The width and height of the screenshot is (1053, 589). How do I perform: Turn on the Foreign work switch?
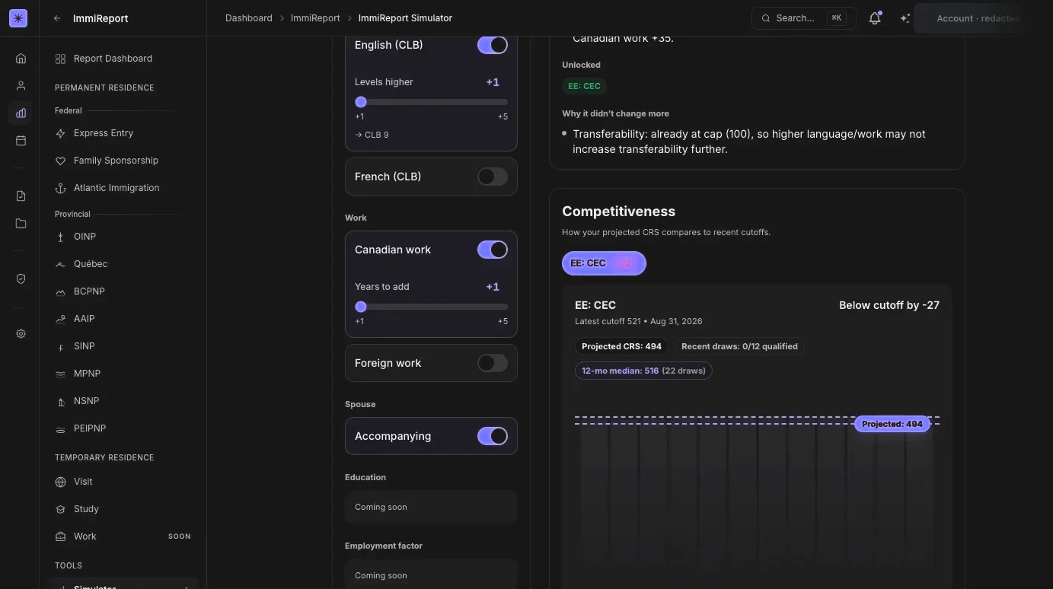[x=493, y=363]
